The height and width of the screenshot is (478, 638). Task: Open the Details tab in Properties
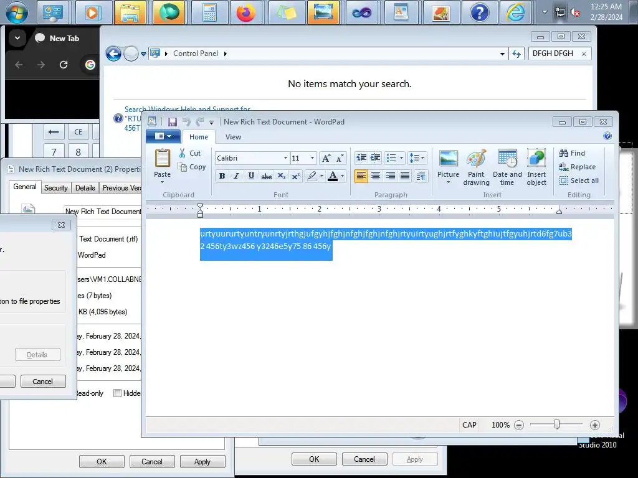coord(85,188)
